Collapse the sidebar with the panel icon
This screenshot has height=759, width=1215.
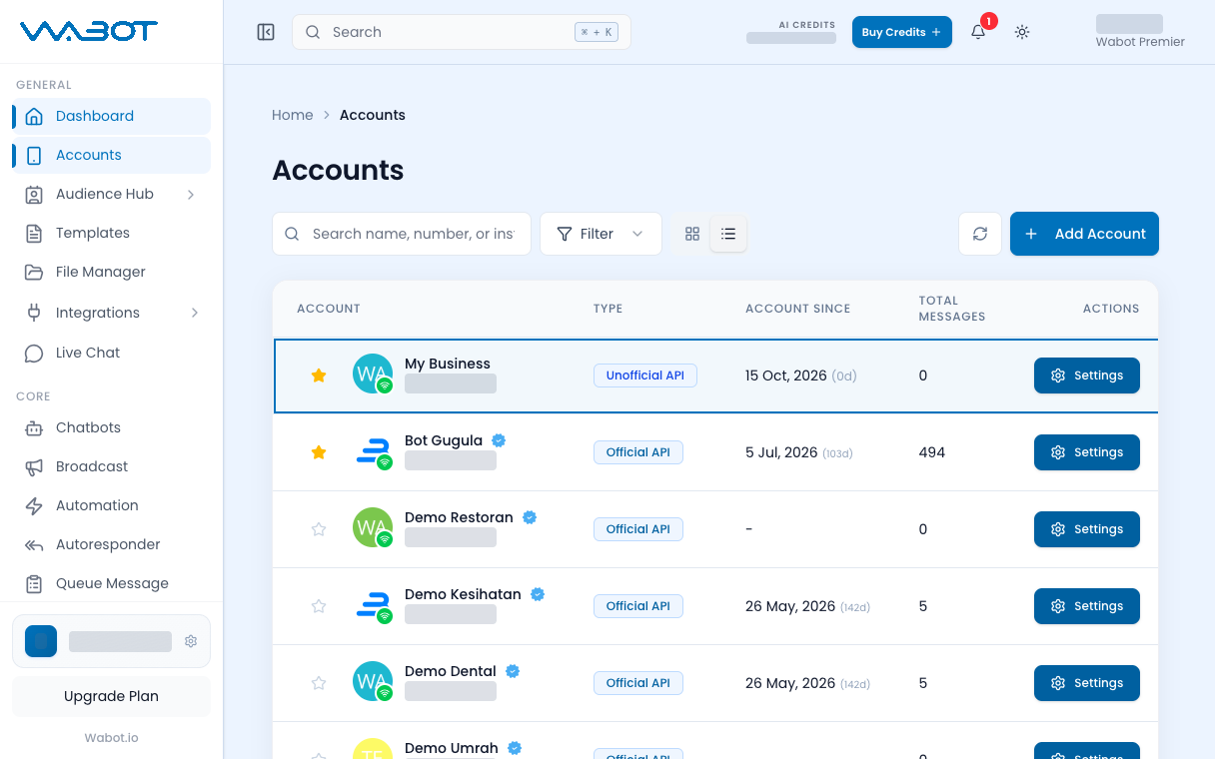pyautogui.click(x=266, y=32)
